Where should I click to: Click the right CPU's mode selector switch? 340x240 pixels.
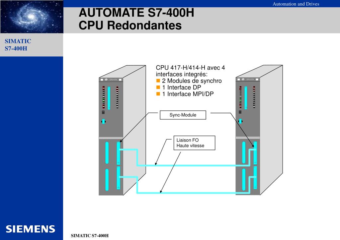[x=240, y=121]
